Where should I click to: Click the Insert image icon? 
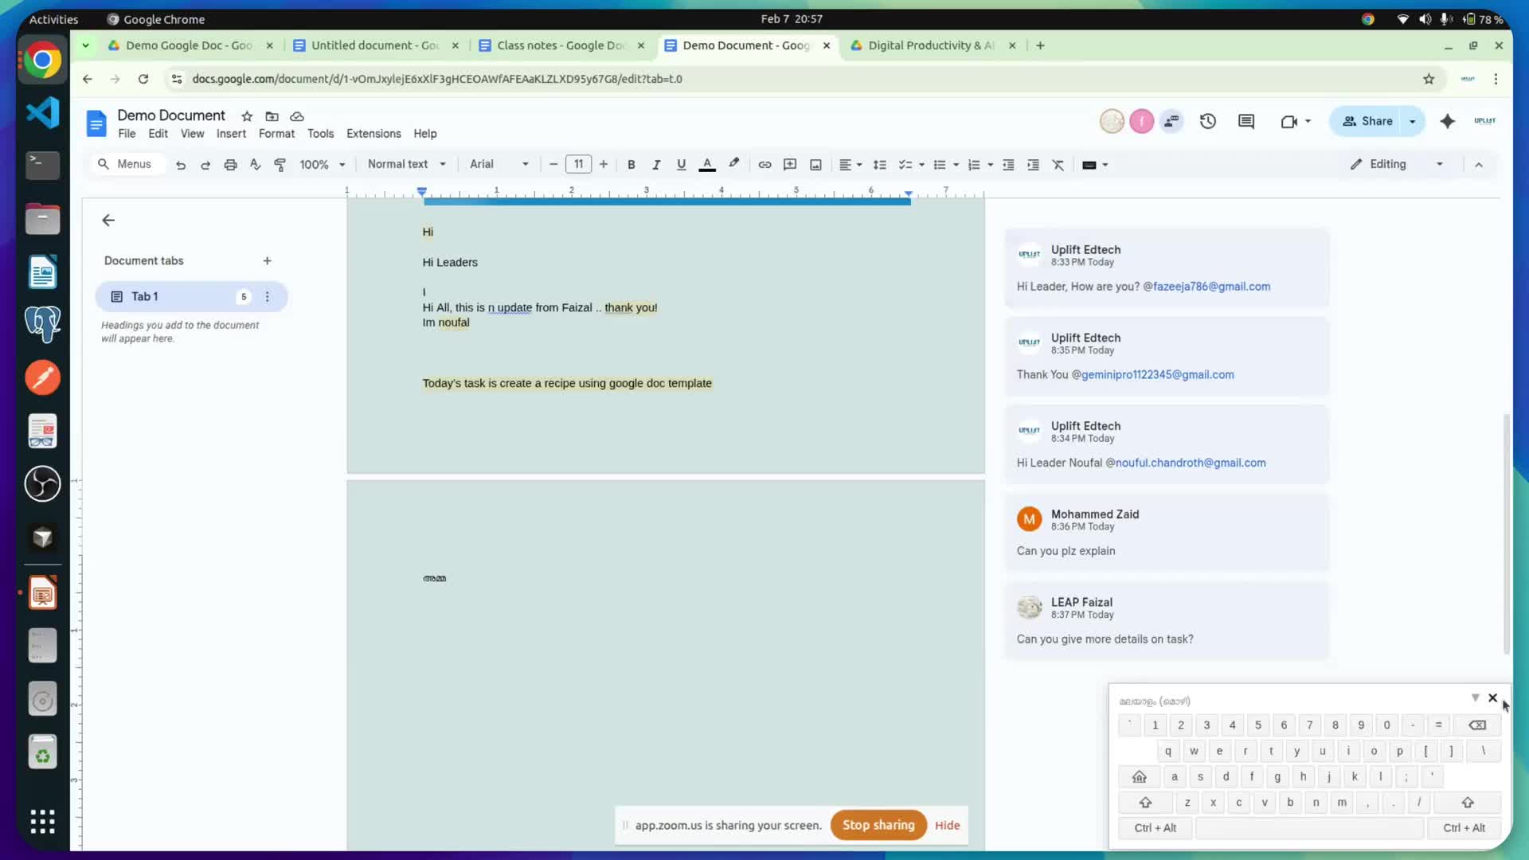(x=815, y=165)
